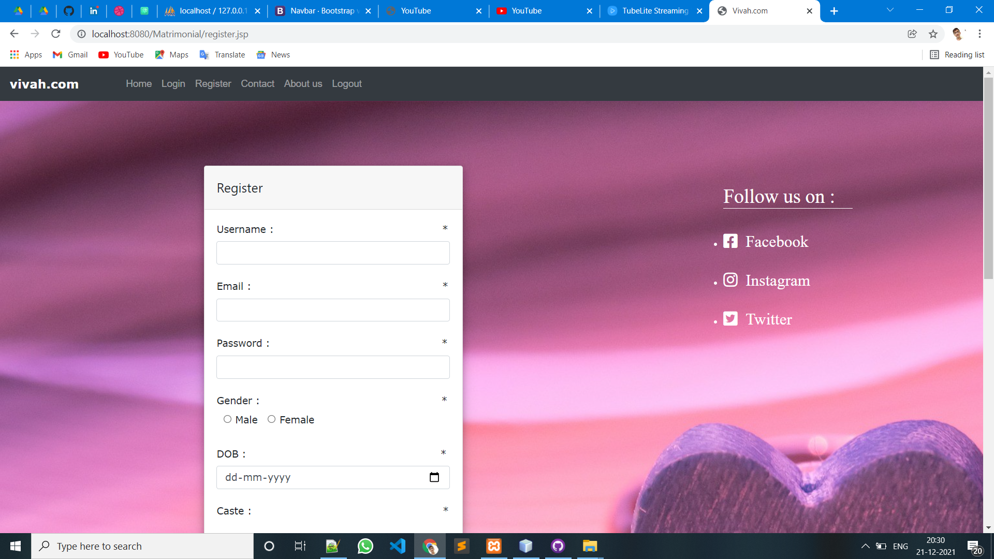This screenshot has width=994, height=559.
Task: Open the Register navbar item
Action: pos(213,84)
